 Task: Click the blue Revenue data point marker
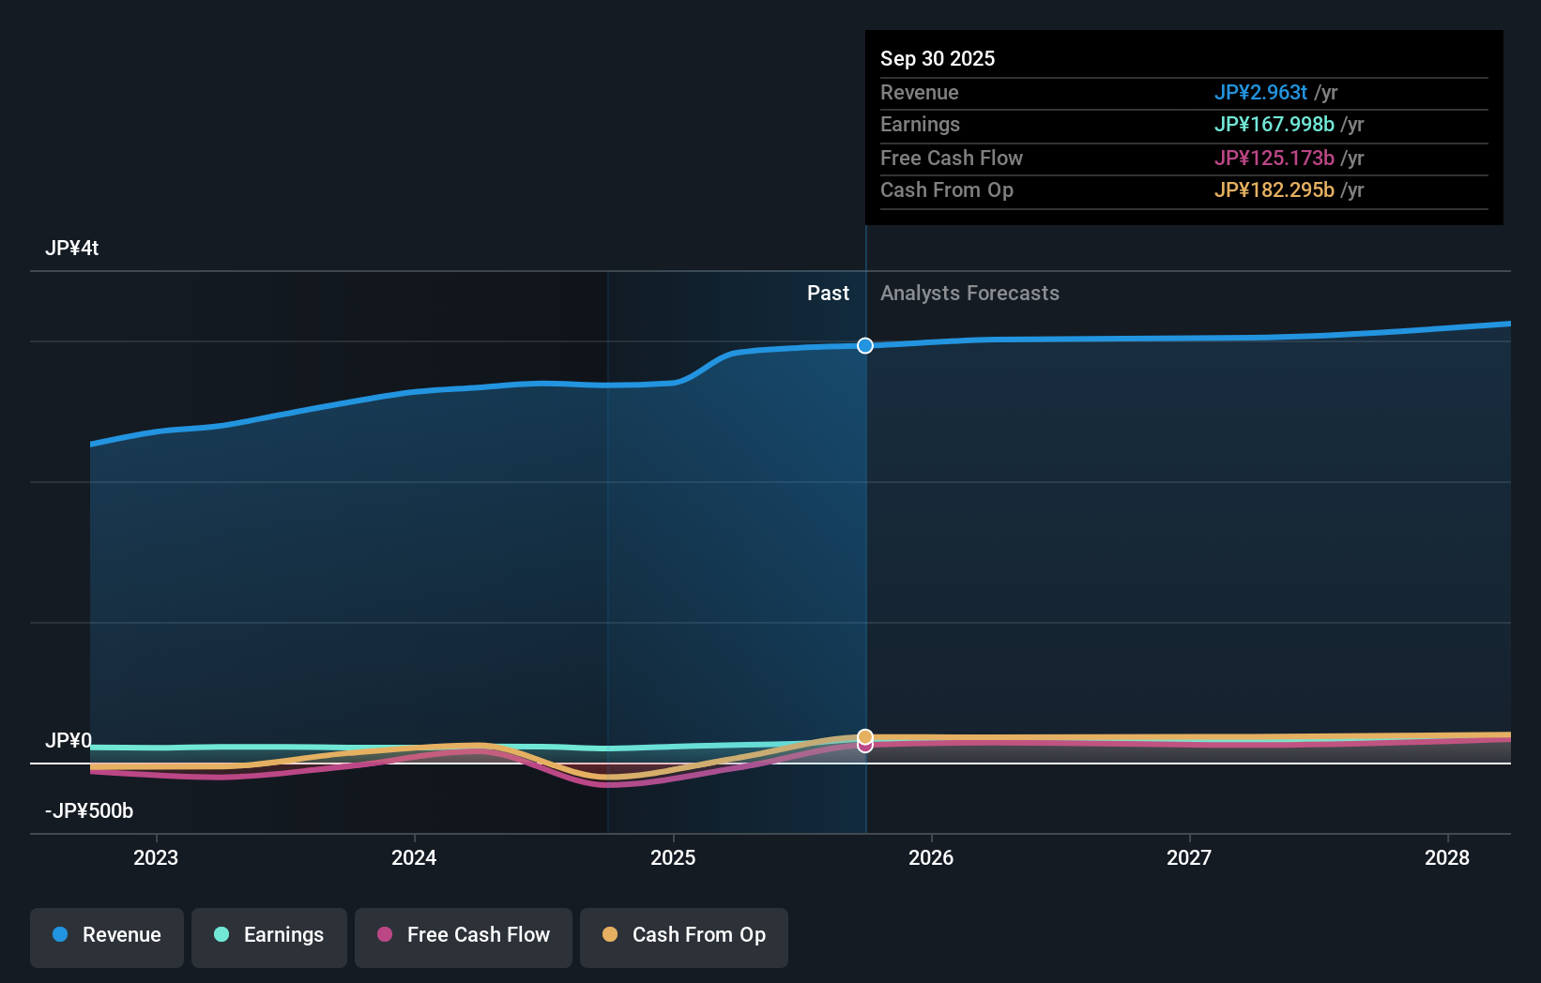coord(865,346)
